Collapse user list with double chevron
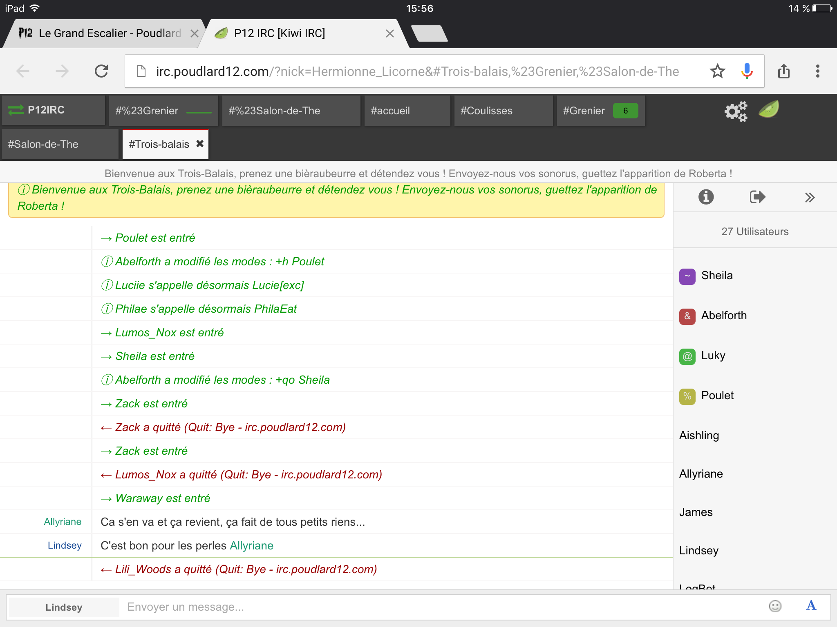Viewport: 837px width, 627px height. click(810, 198)
